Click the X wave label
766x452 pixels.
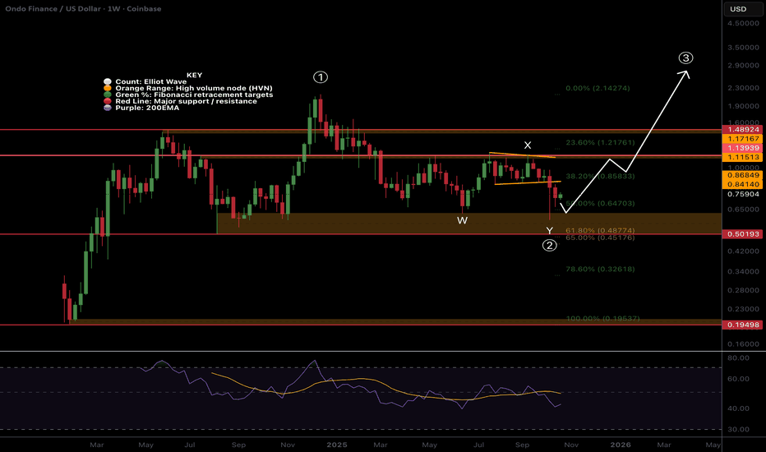tap(527, 145)
